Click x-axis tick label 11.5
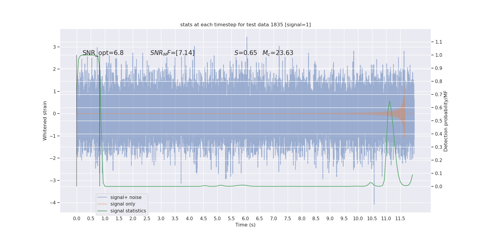 (400, 219)
